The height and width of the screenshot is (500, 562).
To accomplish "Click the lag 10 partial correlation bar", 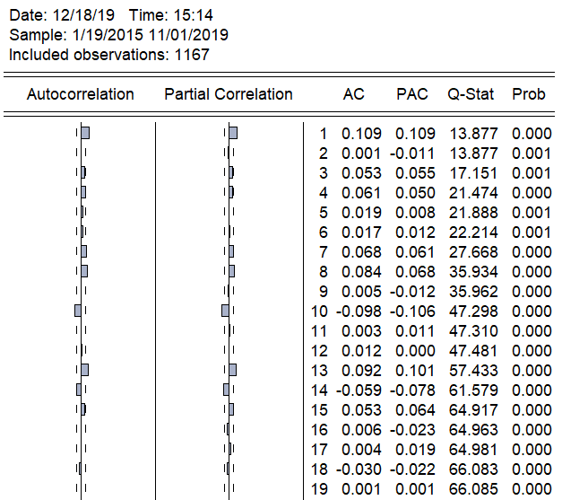I will click(226, 311).
